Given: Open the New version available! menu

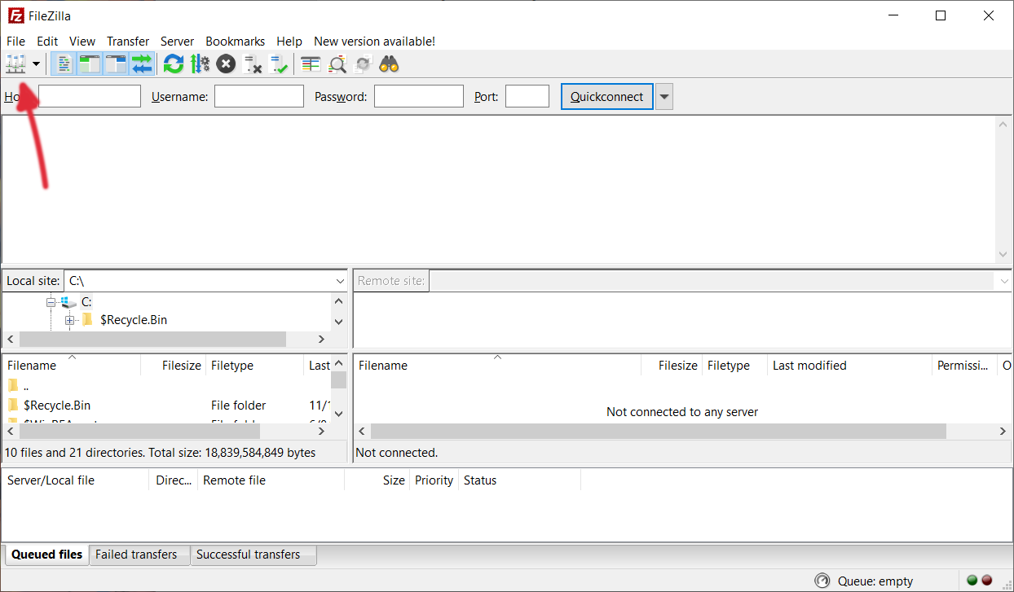Looking at the screenshot, I should [x=374, y=41].
